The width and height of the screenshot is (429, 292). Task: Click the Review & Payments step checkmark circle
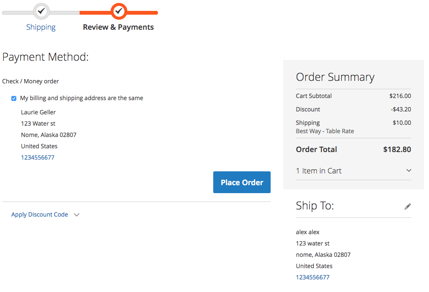[x=119, y=11]
